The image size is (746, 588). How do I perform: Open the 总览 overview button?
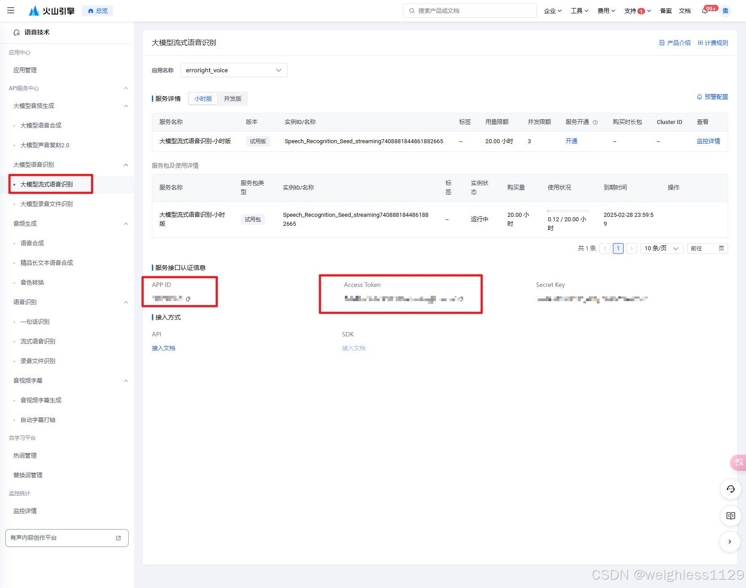point(97,11)
